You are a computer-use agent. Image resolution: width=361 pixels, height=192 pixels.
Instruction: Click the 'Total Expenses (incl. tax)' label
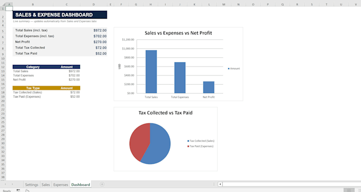35,36
